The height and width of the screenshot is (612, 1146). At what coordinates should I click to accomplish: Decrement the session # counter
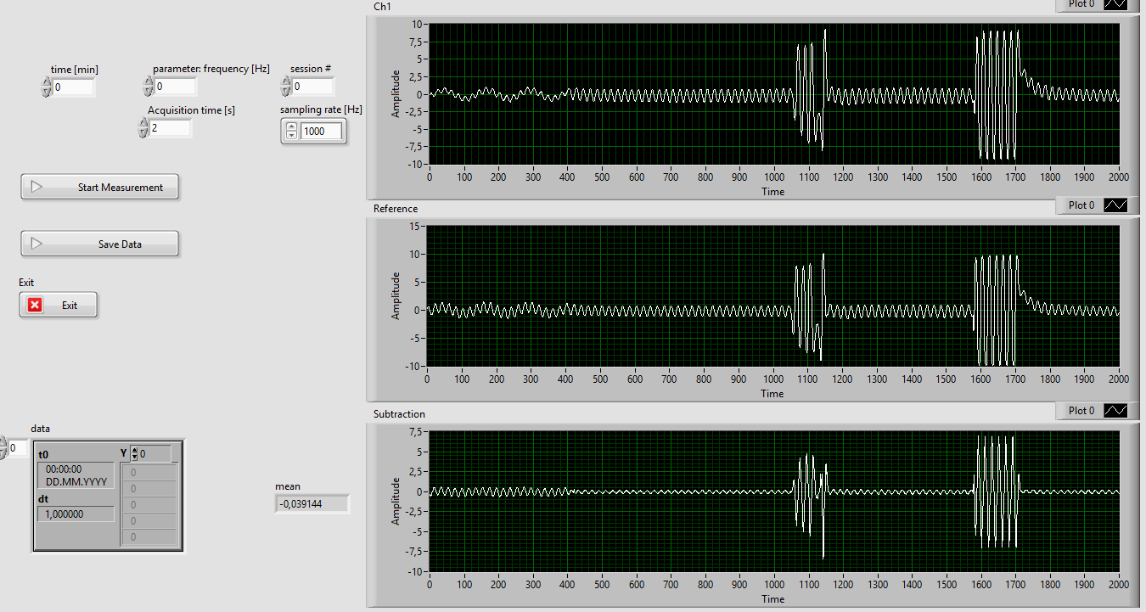point(286,91)
